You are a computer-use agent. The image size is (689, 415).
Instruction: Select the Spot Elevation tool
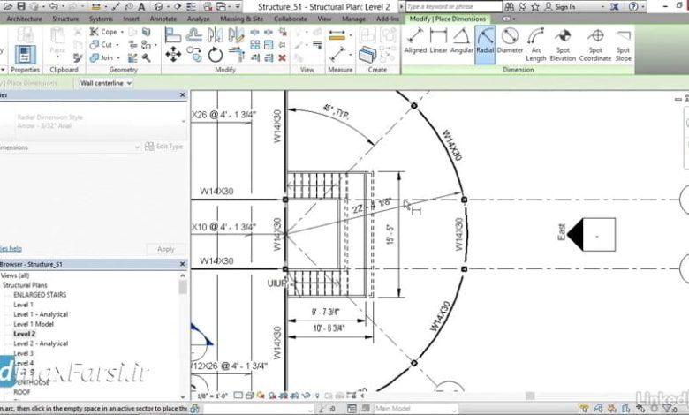(x=563, y=44)
